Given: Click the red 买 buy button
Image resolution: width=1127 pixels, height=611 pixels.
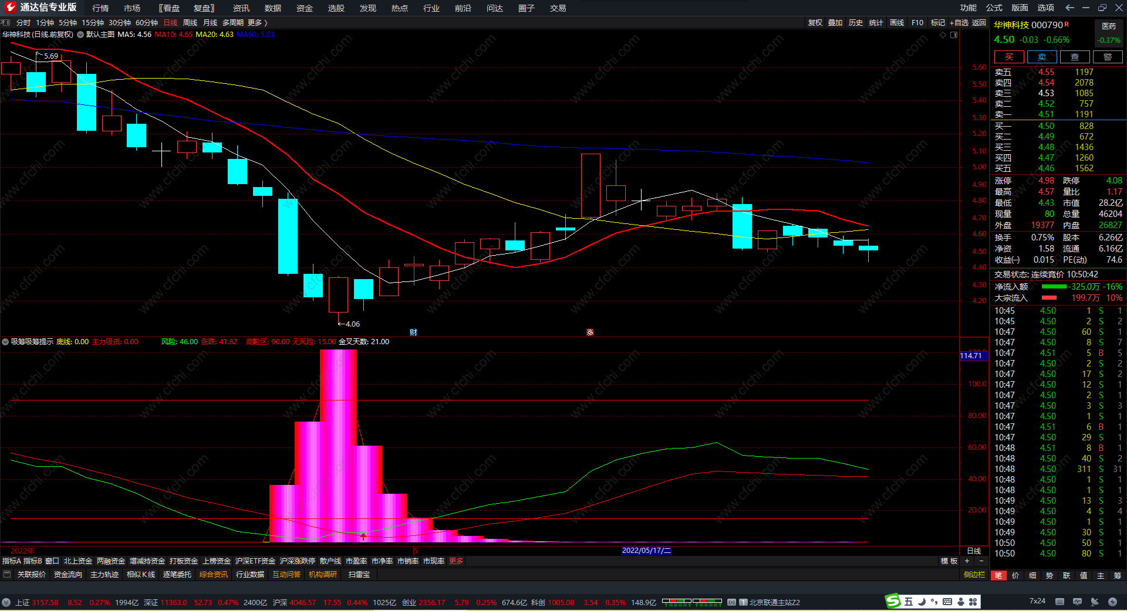Looking at the screenshot, I should coord(1009,57).
